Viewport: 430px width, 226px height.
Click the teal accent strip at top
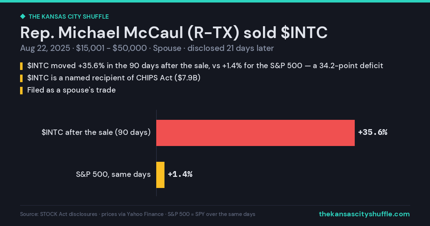[215, 1]
